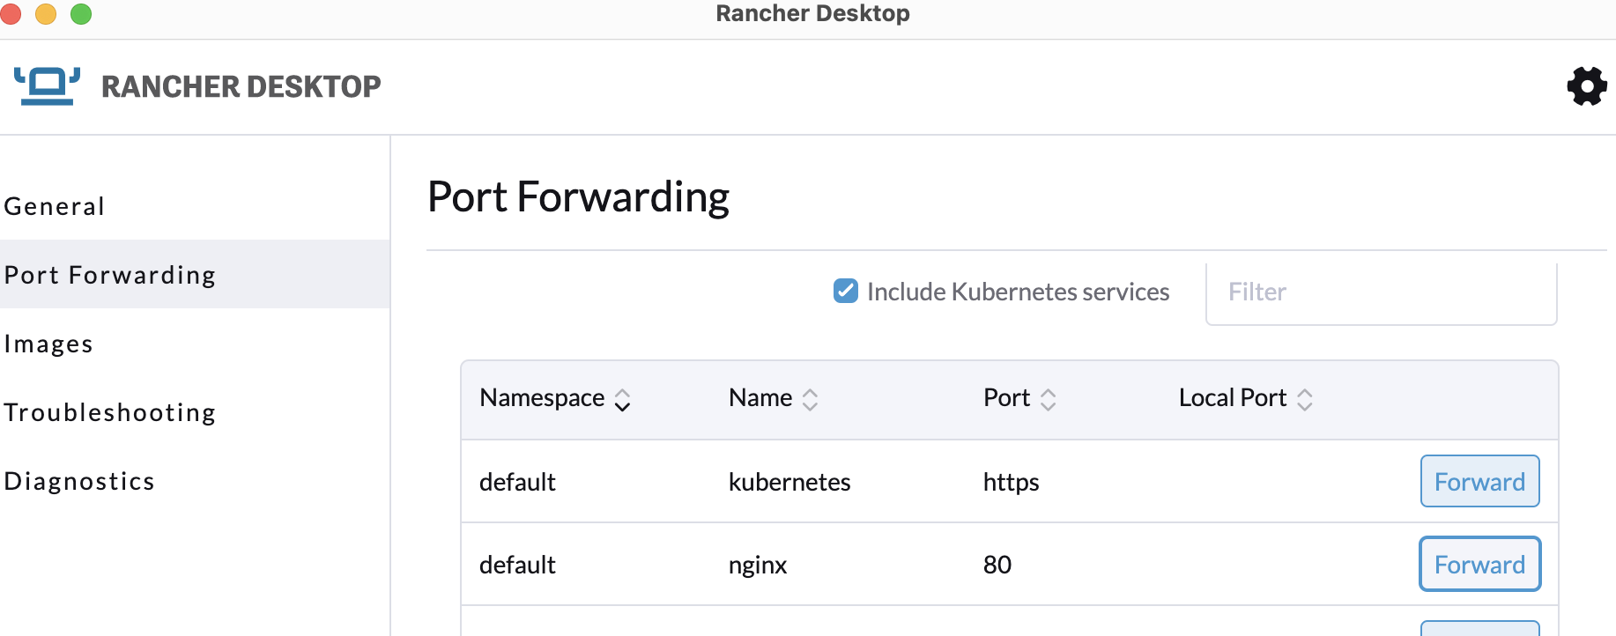The image size is (1616, 636).
Task: Click the RANCHER DESKTOP header title
Action: (x=241, y=86)
